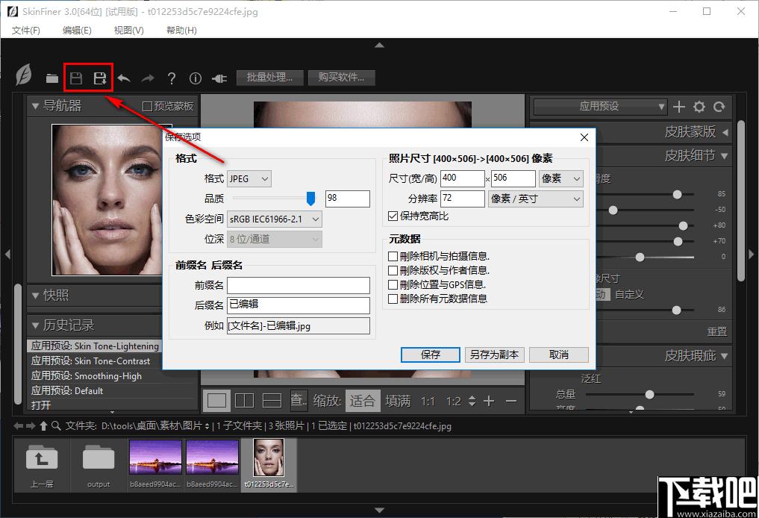Viewport: 759px width, 518px height.
Task: Open the Help menu
Action: pos(181,31)
